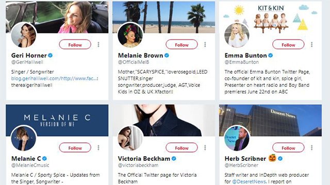Open more options menu on Geri Horner card
Screen dimensions: 330x185
98,45
